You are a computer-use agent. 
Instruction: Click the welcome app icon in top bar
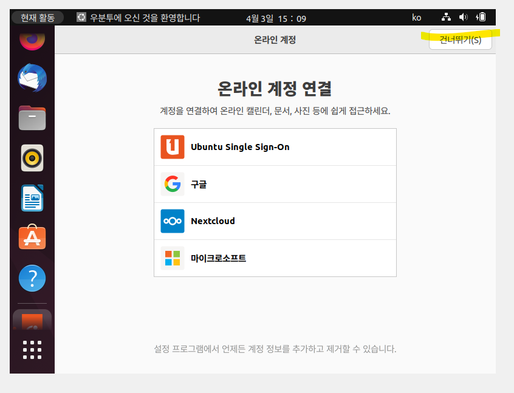81,17
